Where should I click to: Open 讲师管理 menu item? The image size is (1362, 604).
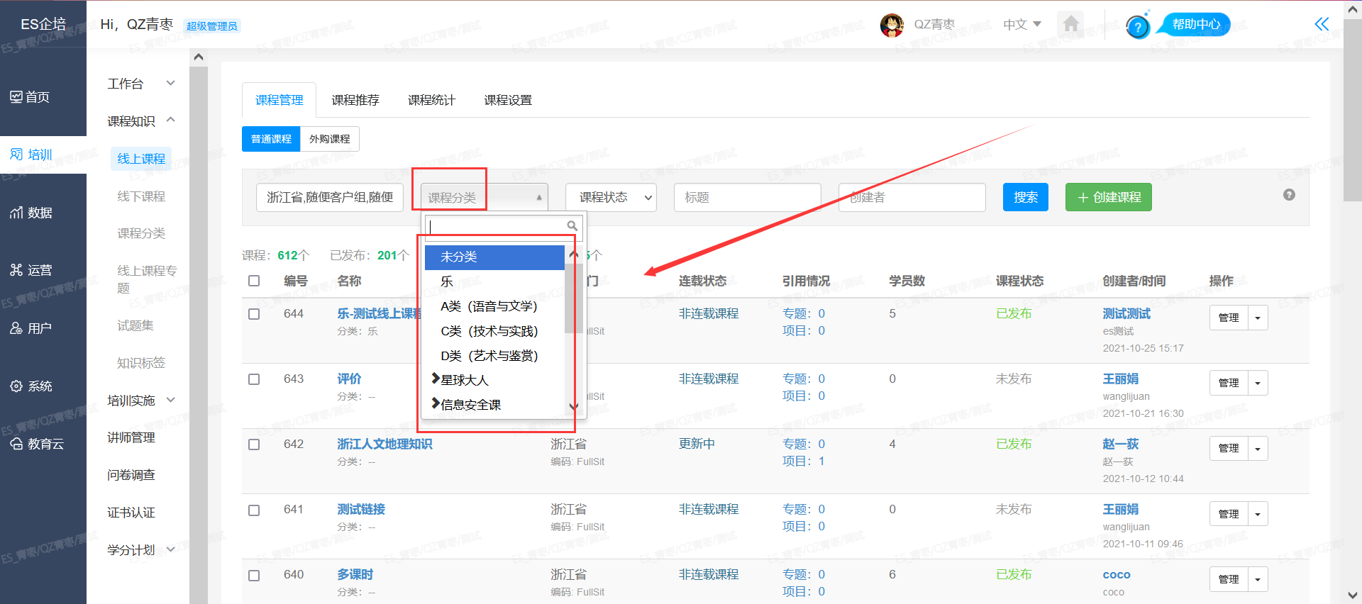(131, 438)
